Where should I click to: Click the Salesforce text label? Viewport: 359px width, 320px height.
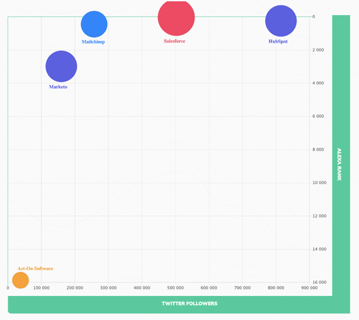pos(175,41)
